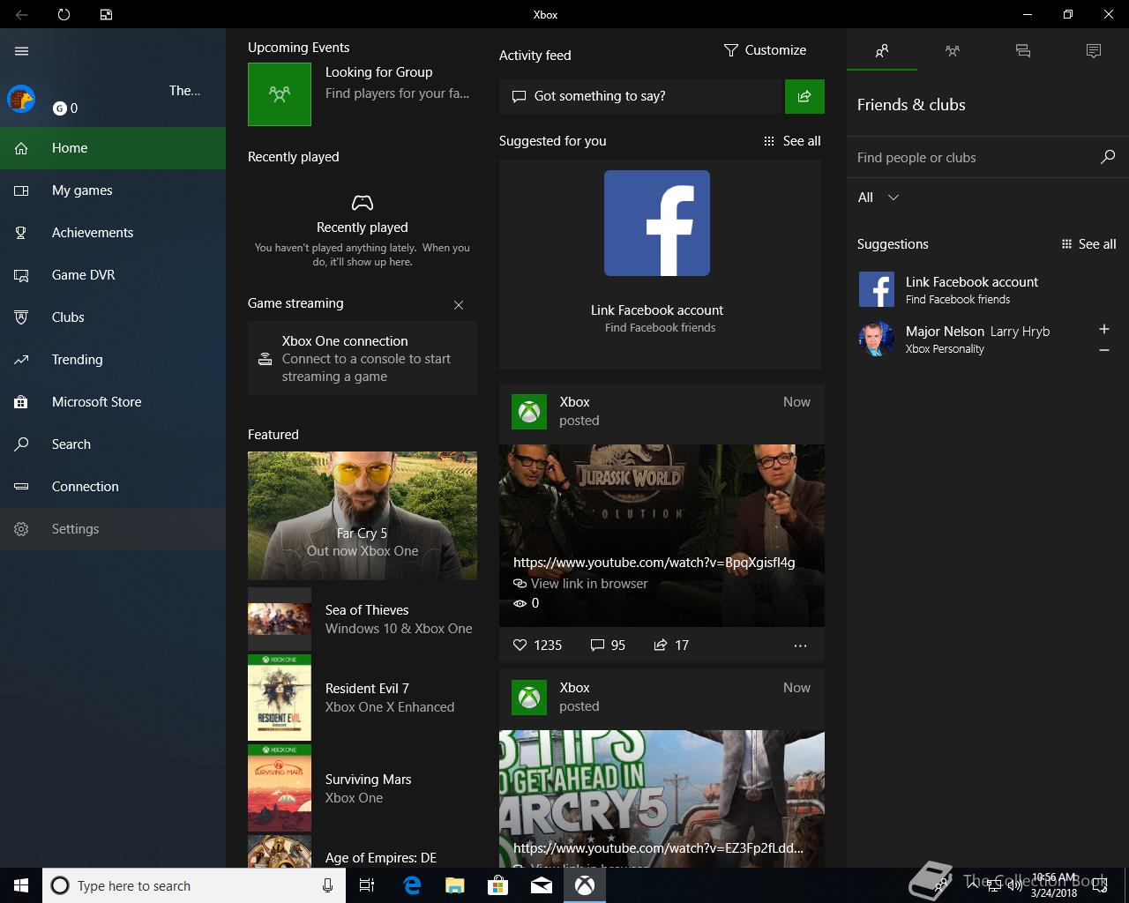Image resolution: width=1129 pixels, height=903 pixels.
Task: Open Resident Evil 7 cover art
Action: tap(280, 698)
